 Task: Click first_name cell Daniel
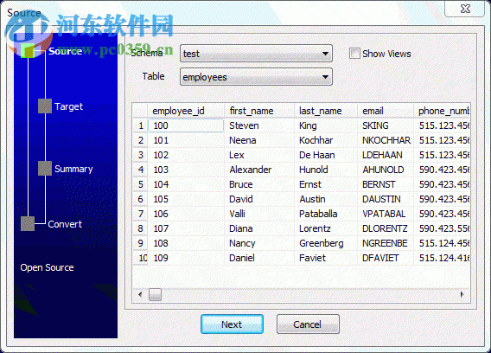259,258
